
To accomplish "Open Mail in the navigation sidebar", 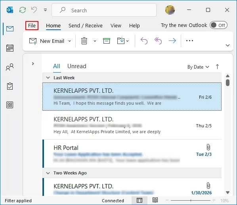I will pyautogui.click(x=10, y=29).
